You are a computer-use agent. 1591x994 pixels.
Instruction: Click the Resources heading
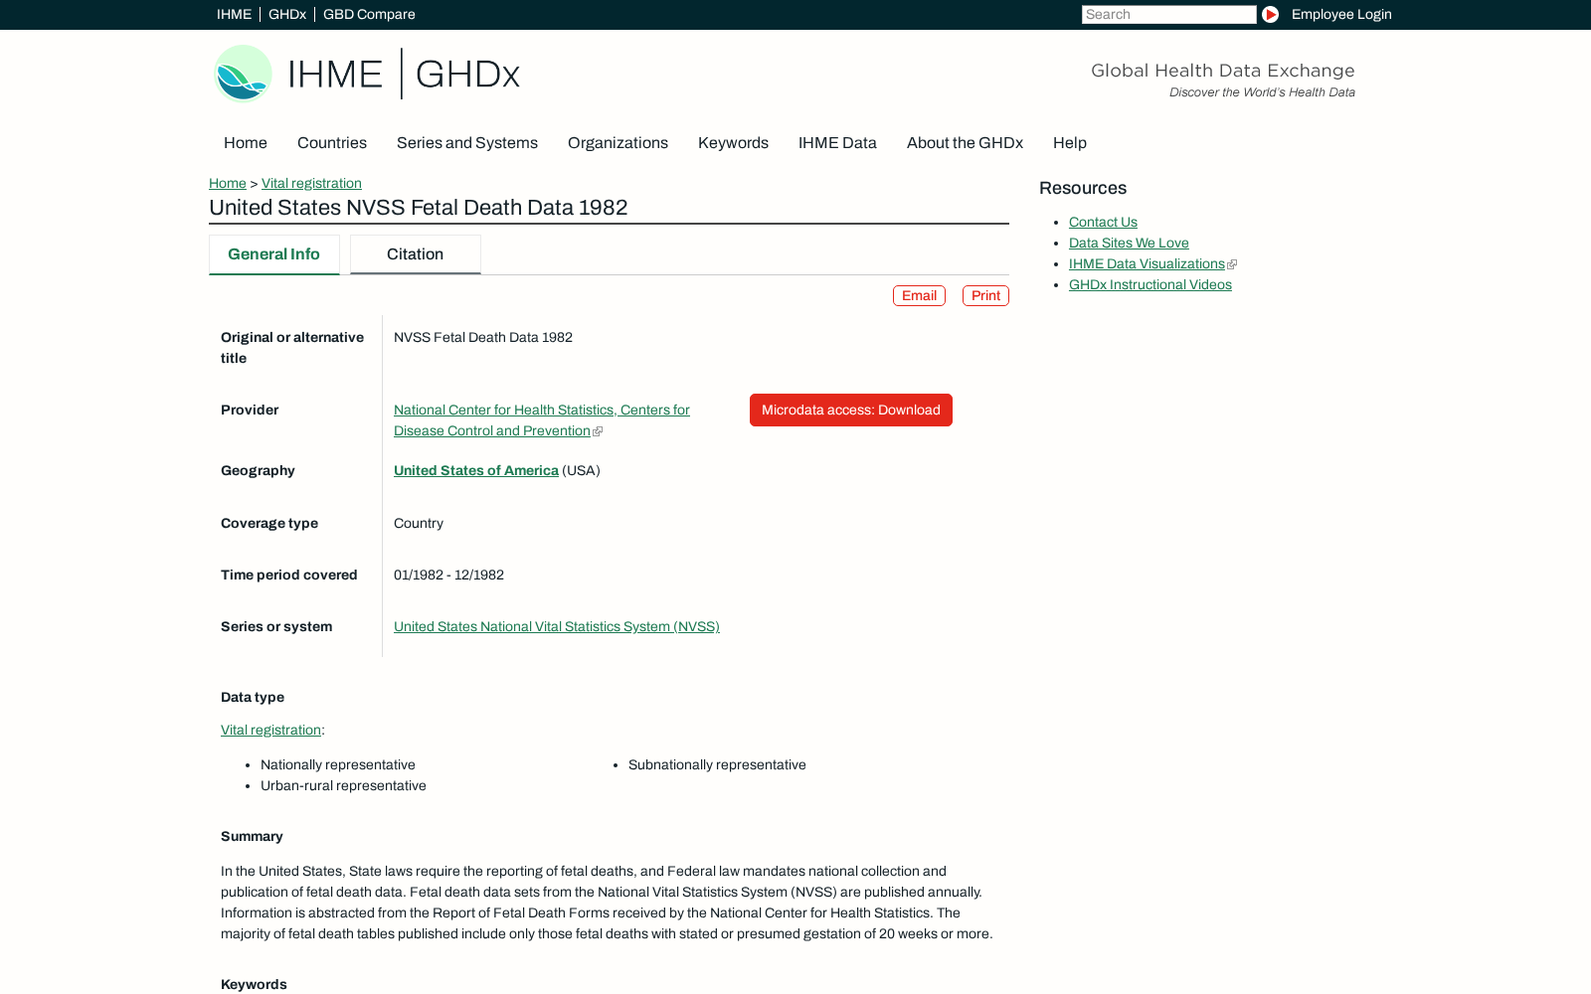[1083, 188]
